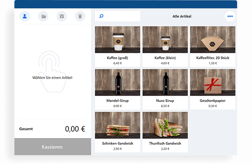
Task: Save the receipt with the floppy disk icon
Action: (x=62, y=16)
